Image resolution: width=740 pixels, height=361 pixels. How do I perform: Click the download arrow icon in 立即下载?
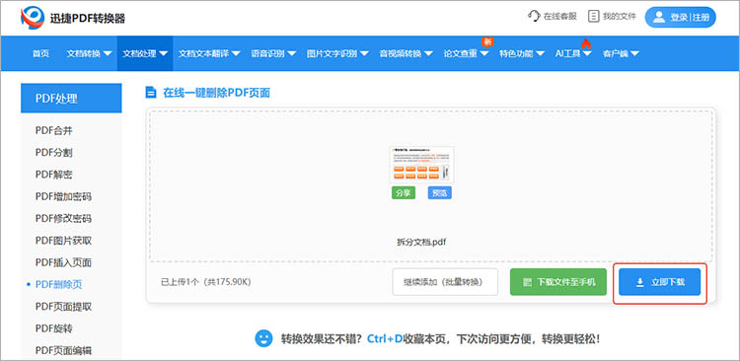640,283
